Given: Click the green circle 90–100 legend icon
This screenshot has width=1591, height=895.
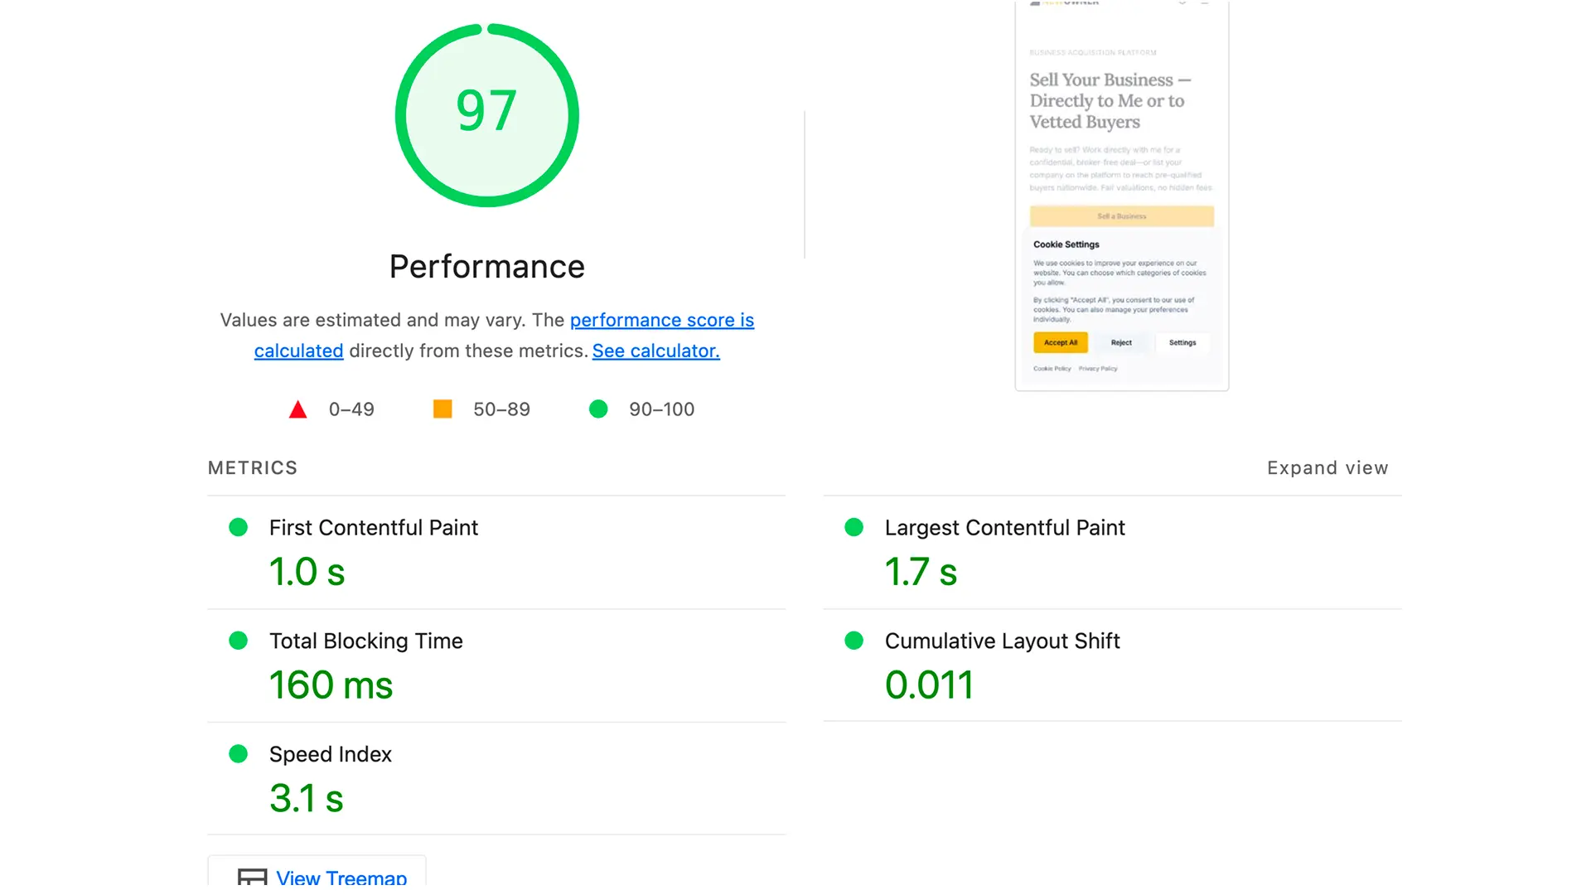Looking at the screenshot, I should 598,409.
